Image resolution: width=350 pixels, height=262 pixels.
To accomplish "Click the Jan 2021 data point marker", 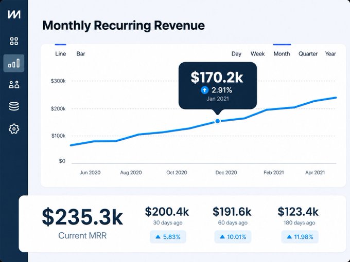I will pyautogui.click(x=218, y=121).
